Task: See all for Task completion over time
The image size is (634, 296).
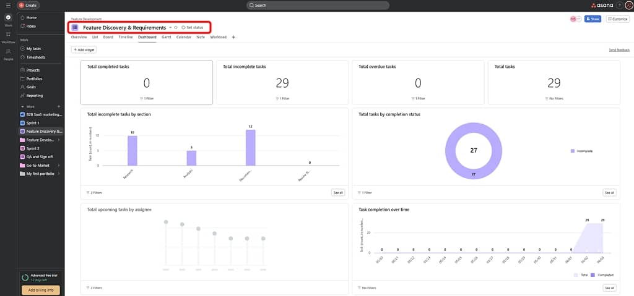Action: click(610, 288)
